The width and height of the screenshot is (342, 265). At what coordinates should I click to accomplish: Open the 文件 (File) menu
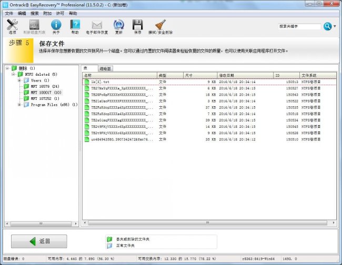tap(8, 13)
